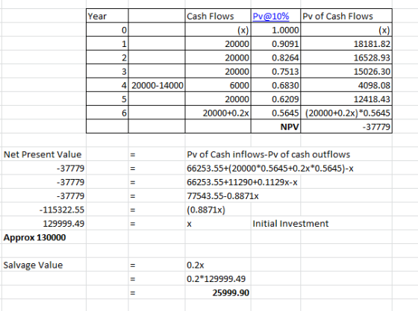Select the 77543.55-0.8871x cell
Screen dimensions: 418x311
[x=222, y=196]
